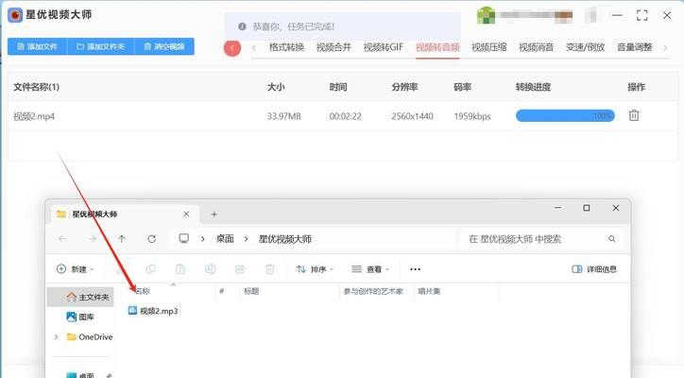684x378 pixels.
Task: Open the 排序 sort dropdown
Action: tap(315, 269)
